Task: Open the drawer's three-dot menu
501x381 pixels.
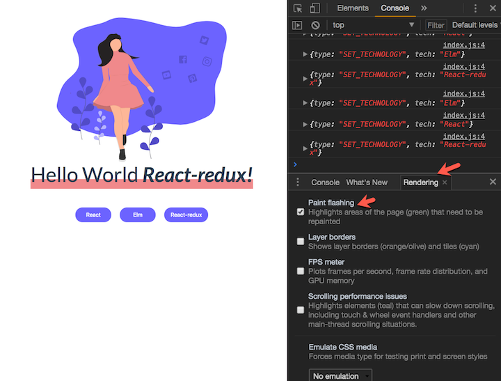Action: (298, 182)
